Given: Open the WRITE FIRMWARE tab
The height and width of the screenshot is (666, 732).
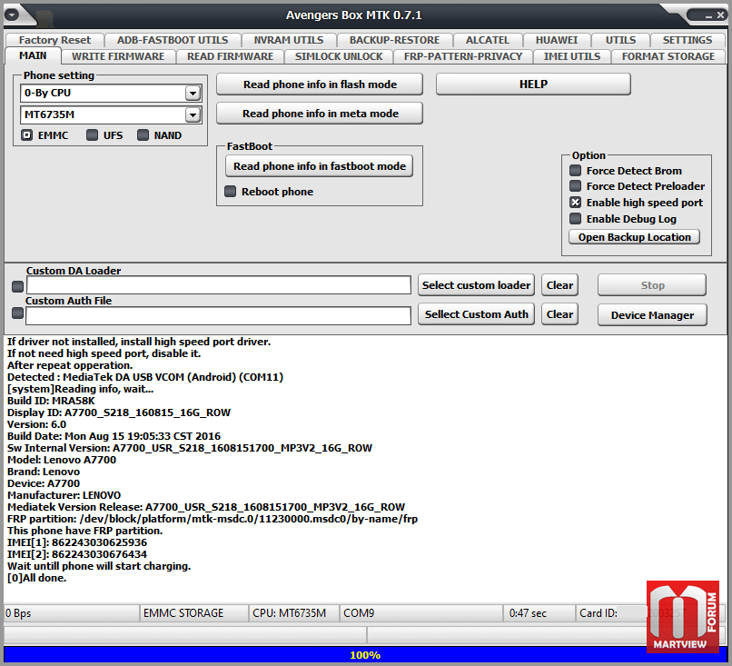Looking at the screenshot, I should click(x=118, y=56).
